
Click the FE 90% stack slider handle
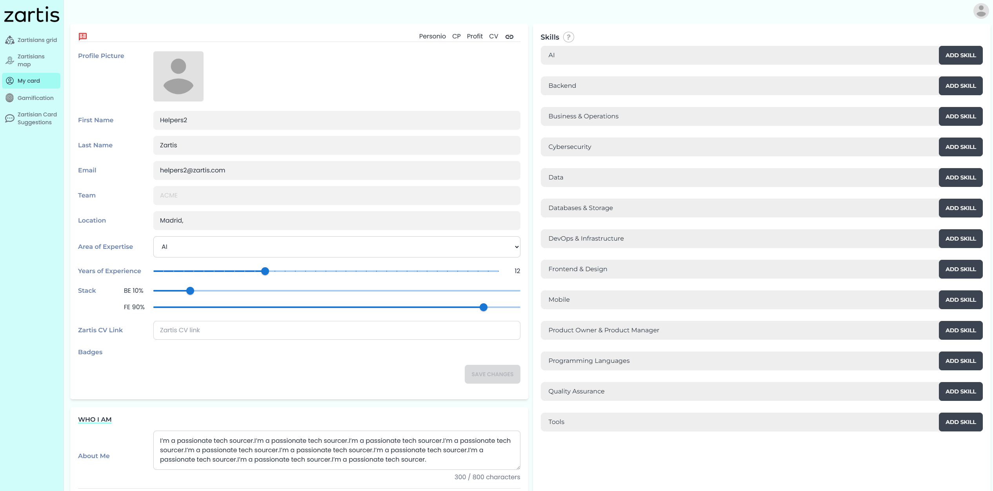484,307
